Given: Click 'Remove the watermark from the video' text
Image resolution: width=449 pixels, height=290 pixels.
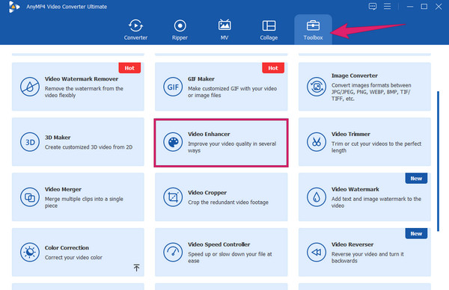Looking at the screenshot, I should [x=84, y=92].
